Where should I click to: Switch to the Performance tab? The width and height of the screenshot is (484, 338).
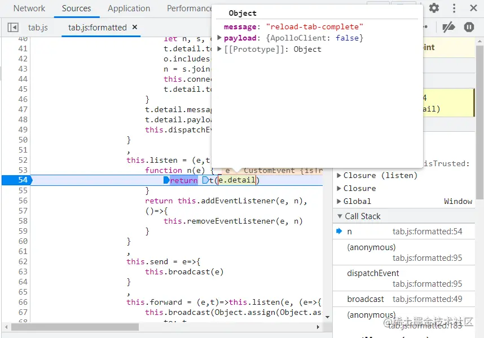(x=189, y=8)
